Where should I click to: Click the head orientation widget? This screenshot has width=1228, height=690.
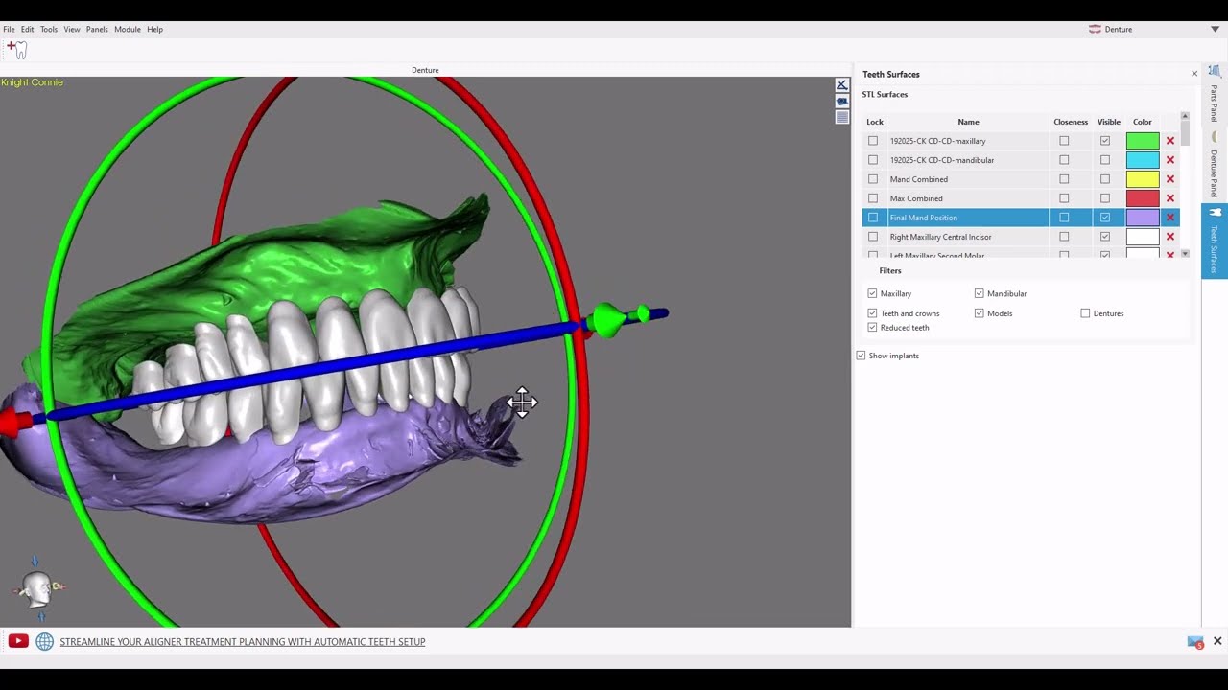38,588
